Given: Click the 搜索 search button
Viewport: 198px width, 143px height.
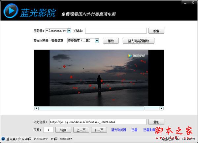Looking at the screenshot, I should tap(156, 31).
